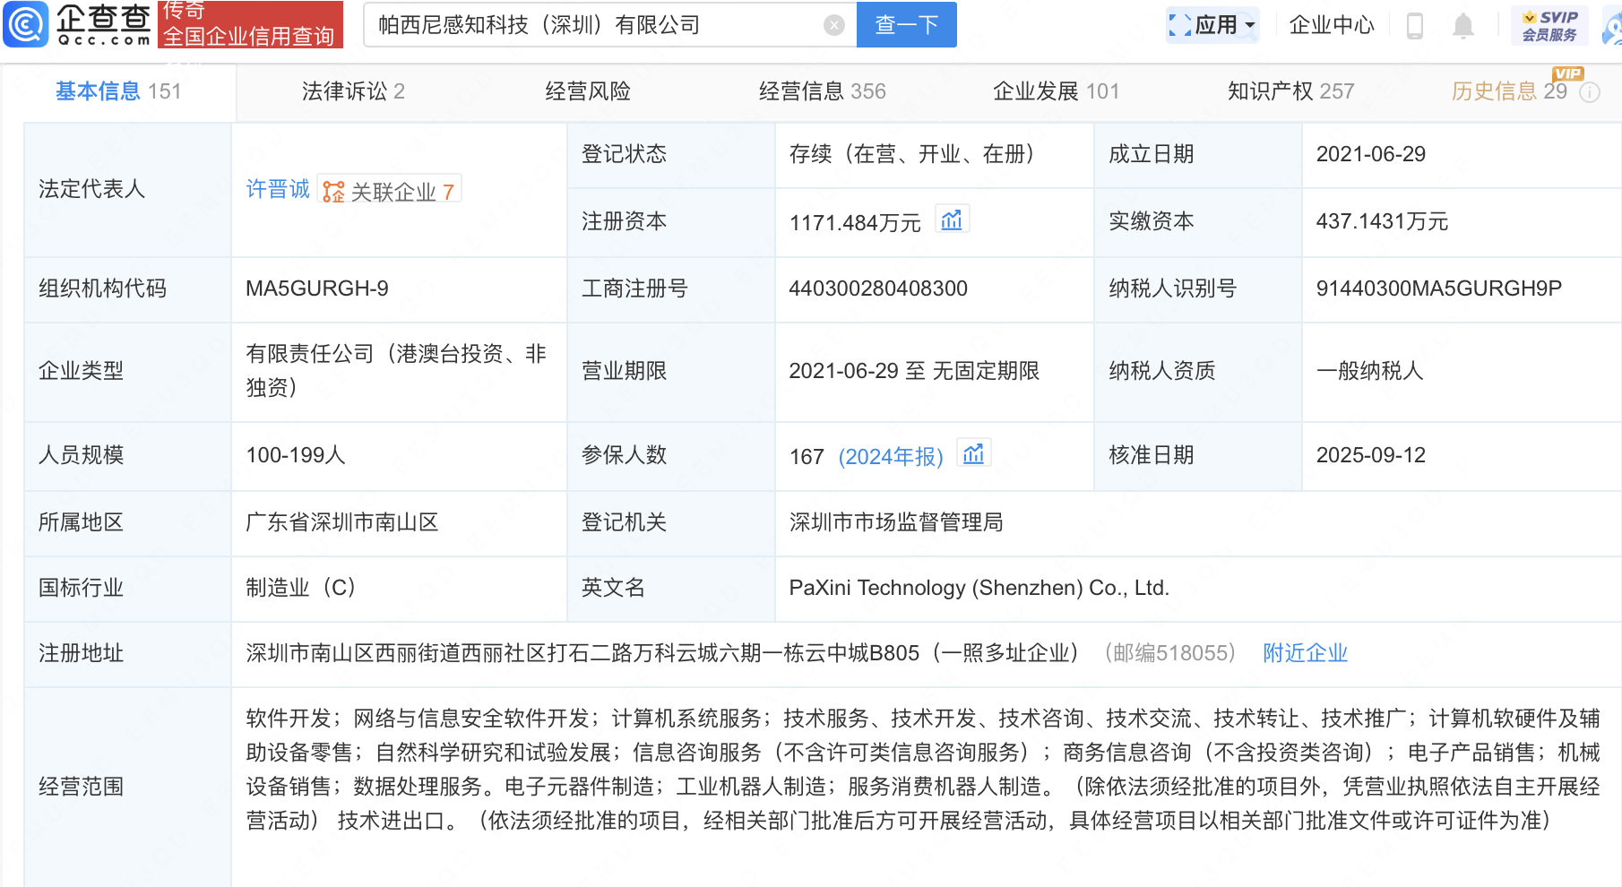
Task: Select 工商注册号 value 440300280408300
Action: coord(878,288)
